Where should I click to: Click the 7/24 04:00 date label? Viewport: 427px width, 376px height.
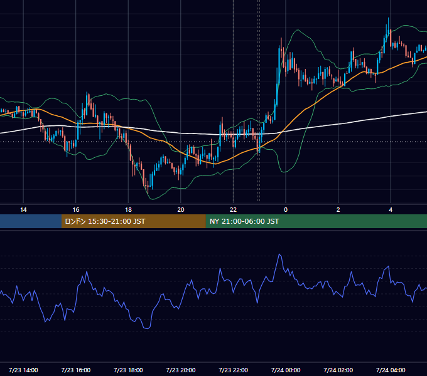391,370
